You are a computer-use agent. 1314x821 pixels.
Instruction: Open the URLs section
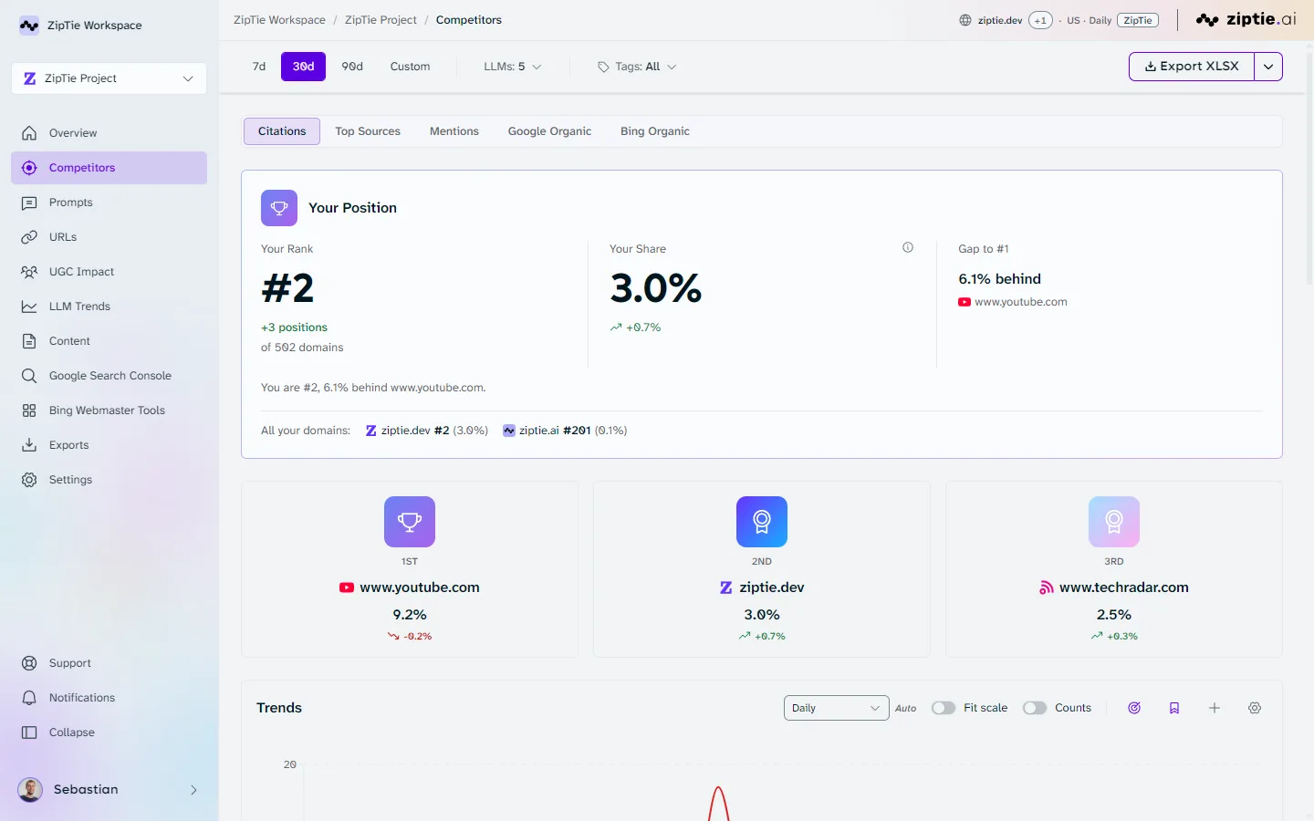(x=109, y=237)
